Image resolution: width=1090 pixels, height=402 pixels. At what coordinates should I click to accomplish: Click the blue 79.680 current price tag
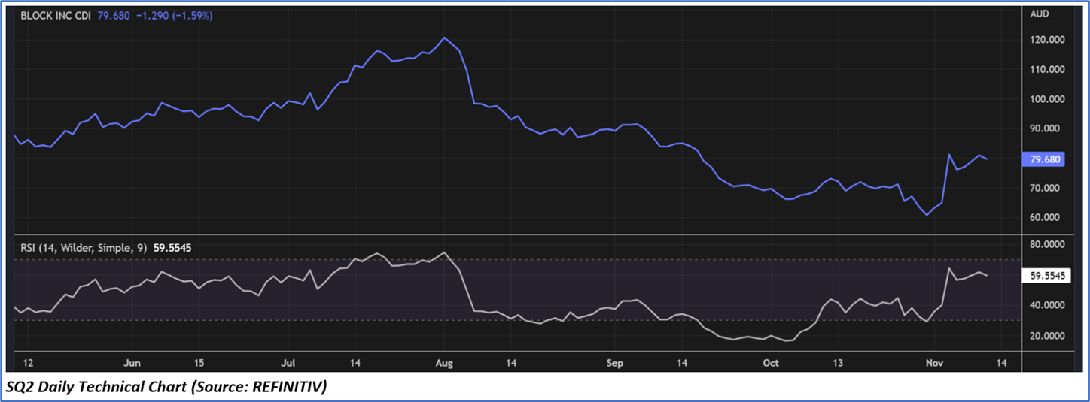(1043, 159)
